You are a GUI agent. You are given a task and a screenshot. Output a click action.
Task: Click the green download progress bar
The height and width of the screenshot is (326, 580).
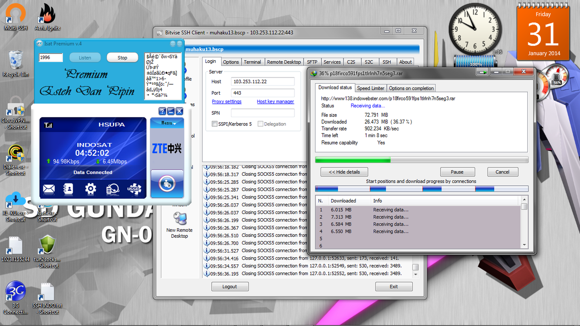(421, 160)
